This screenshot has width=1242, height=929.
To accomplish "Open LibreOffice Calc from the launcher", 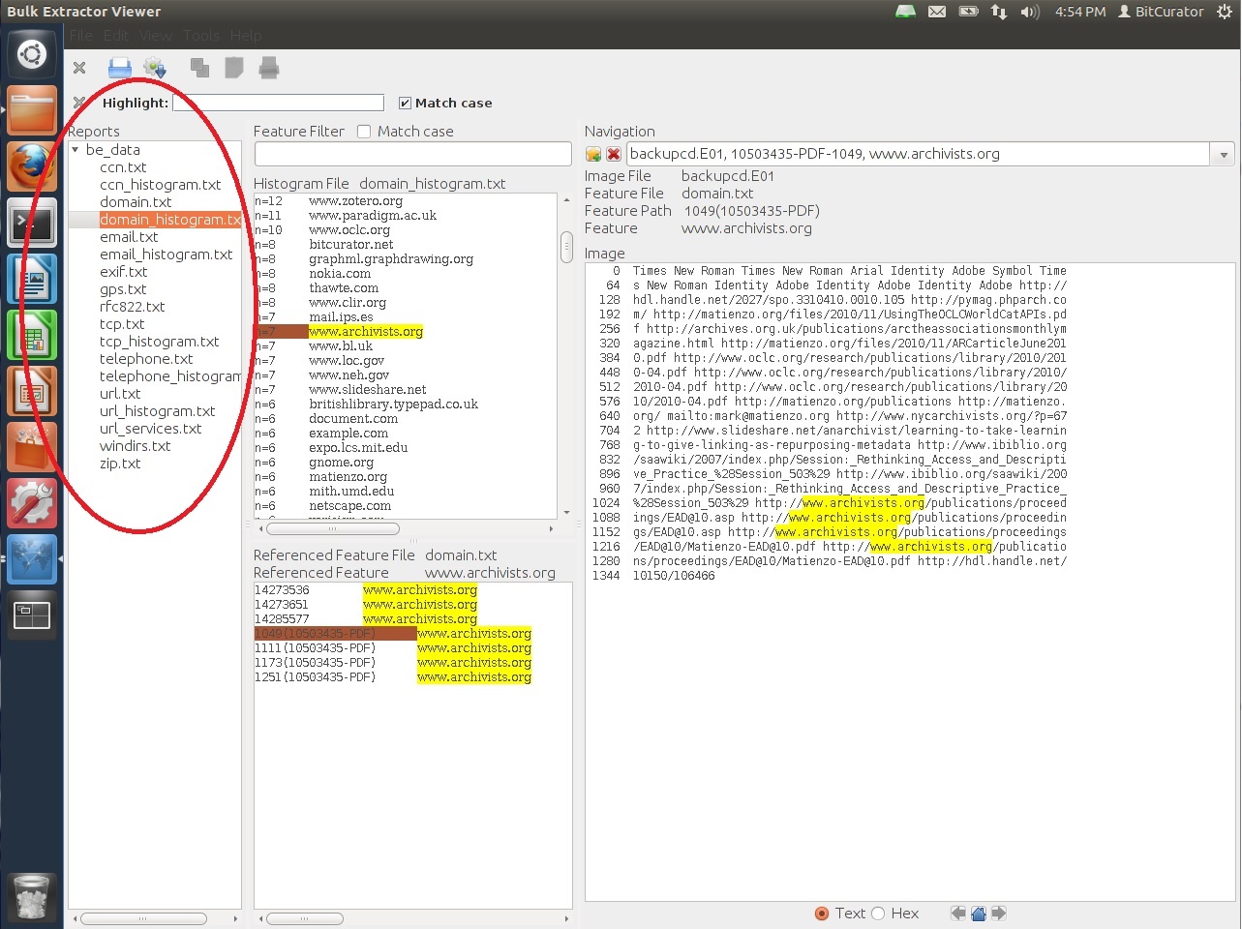I will [x=32, y=336].
